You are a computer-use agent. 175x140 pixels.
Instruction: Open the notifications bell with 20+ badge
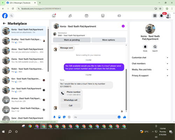pyautogui.click(x=161, y=16)
